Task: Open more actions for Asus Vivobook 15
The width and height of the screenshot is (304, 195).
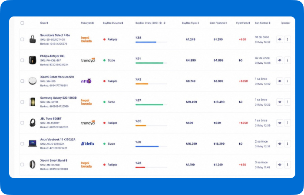Action: click(x=287, y=144)
